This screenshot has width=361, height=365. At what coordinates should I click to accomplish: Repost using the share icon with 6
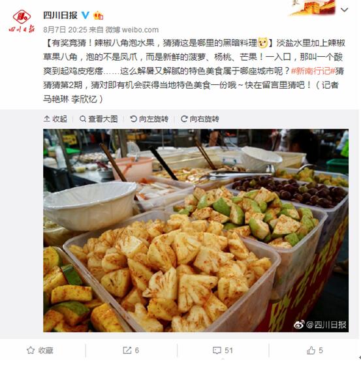point(127,351)
